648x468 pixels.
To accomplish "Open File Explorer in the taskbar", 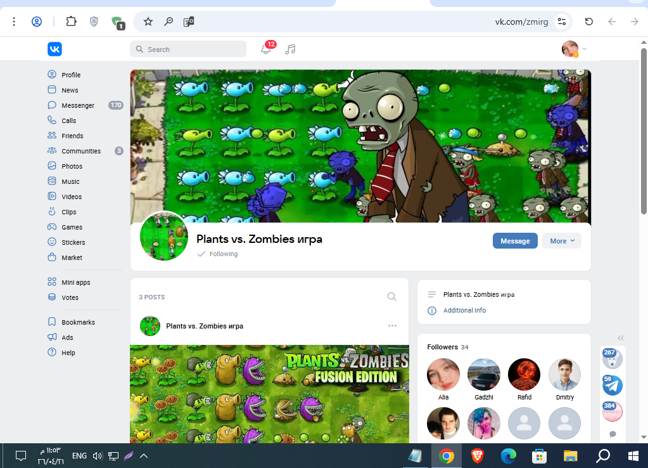I will pos(570,456).
